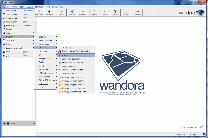Click the Server toolbar icon
The width and height of the screenshot is (208, 138).
(115, 12)
